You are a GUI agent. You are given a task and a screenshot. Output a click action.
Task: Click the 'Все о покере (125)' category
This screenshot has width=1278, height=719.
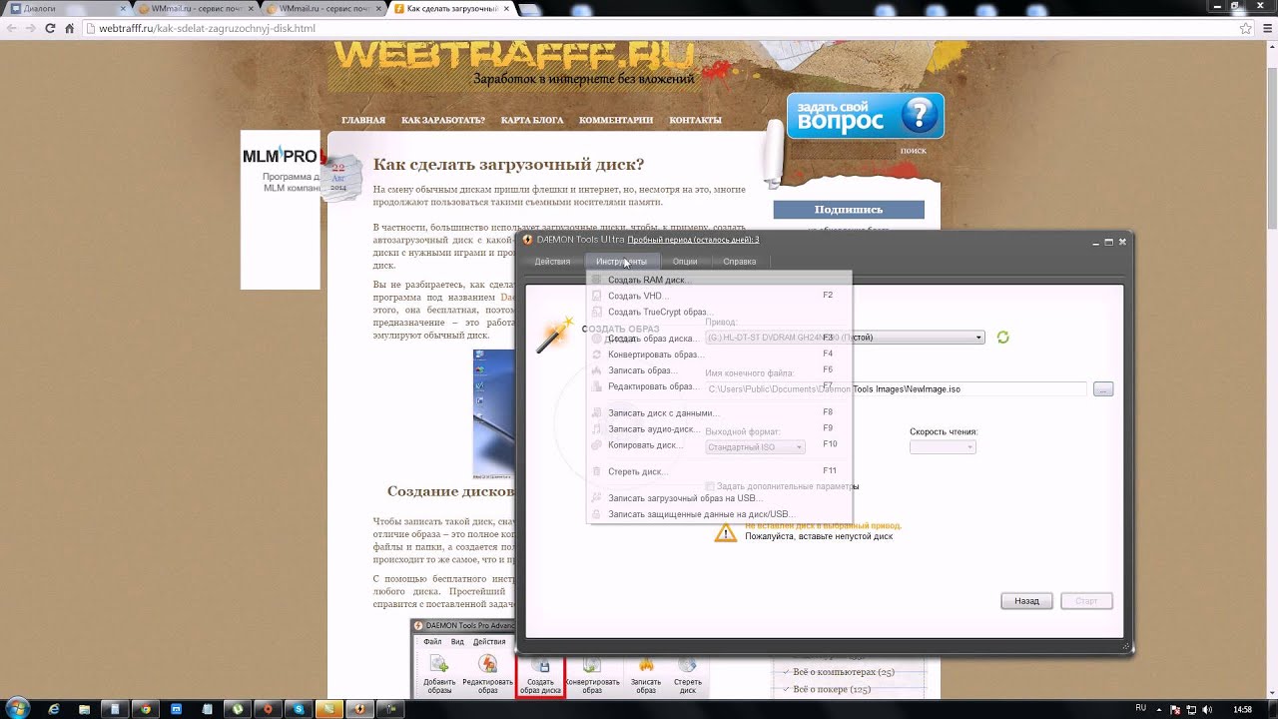tap(832, 689)
